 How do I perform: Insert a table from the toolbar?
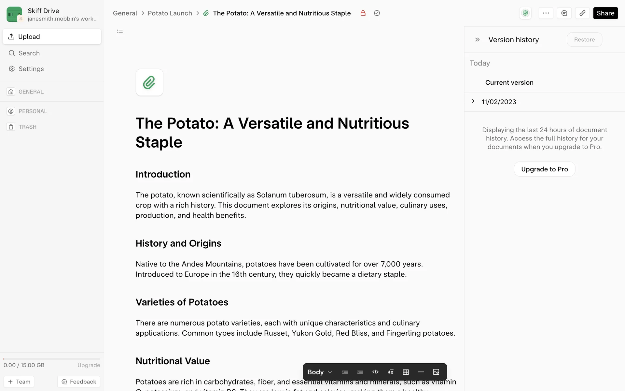[406, 372]
